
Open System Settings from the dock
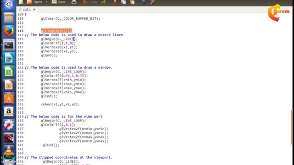(9, 125)
